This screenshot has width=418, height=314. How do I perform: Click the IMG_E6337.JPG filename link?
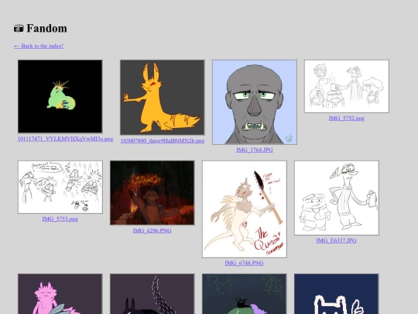[x=337, y=240]
